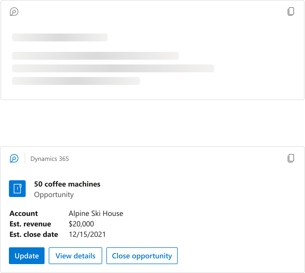The height and width of the screenshot is (273, 305).
Task: Click the topmost short loading placeholder bar
Action: pyautogui.click(x=60, y=37)
